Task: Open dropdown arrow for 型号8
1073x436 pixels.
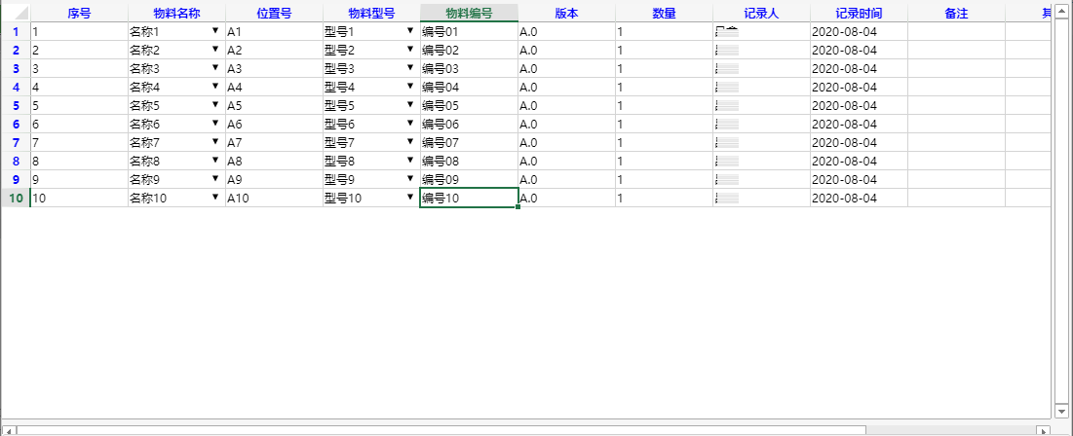Action: coord(410,160)
